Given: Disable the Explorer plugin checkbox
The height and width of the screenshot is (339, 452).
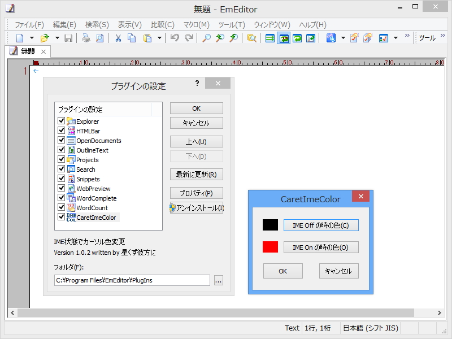Looking at the screenshot, I should 61,121.
